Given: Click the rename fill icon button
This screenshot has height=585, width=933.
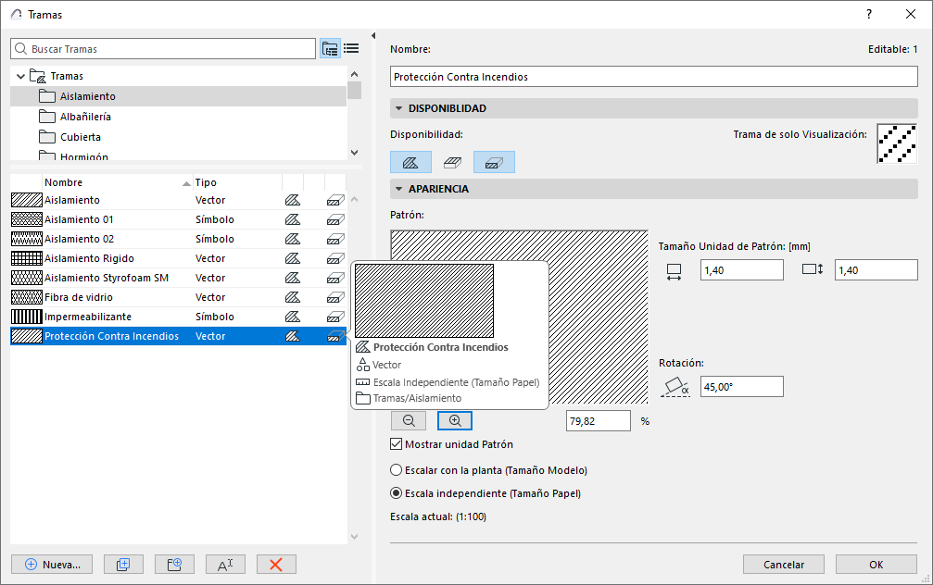Looking at the screenshot, I should (x=225, y=564).
